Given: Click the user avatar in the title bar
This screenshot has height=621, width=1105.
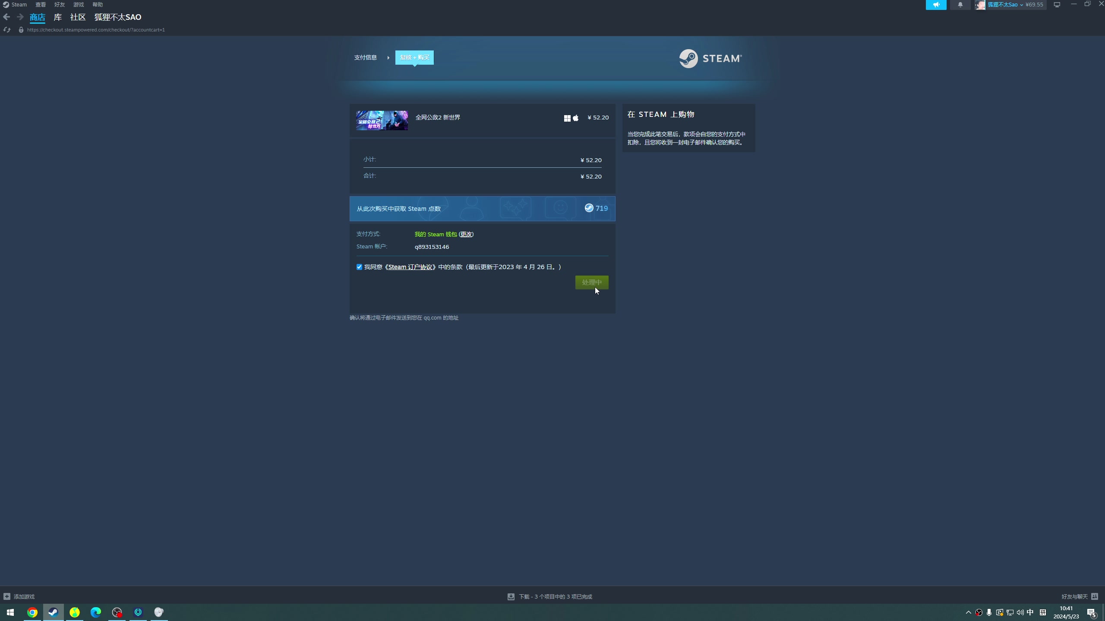Looking at the screenshot, I should (x=980, y=5).
